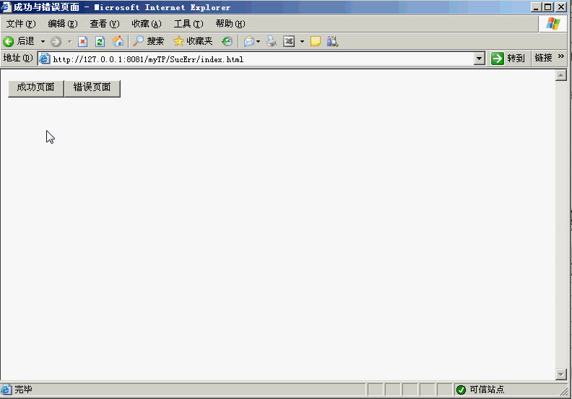
Task: Click the IE page icon in address bar
Action: click(x=45, y=59)
